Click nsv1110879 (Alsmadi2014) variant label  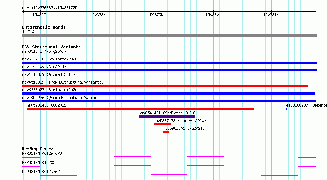48,74
